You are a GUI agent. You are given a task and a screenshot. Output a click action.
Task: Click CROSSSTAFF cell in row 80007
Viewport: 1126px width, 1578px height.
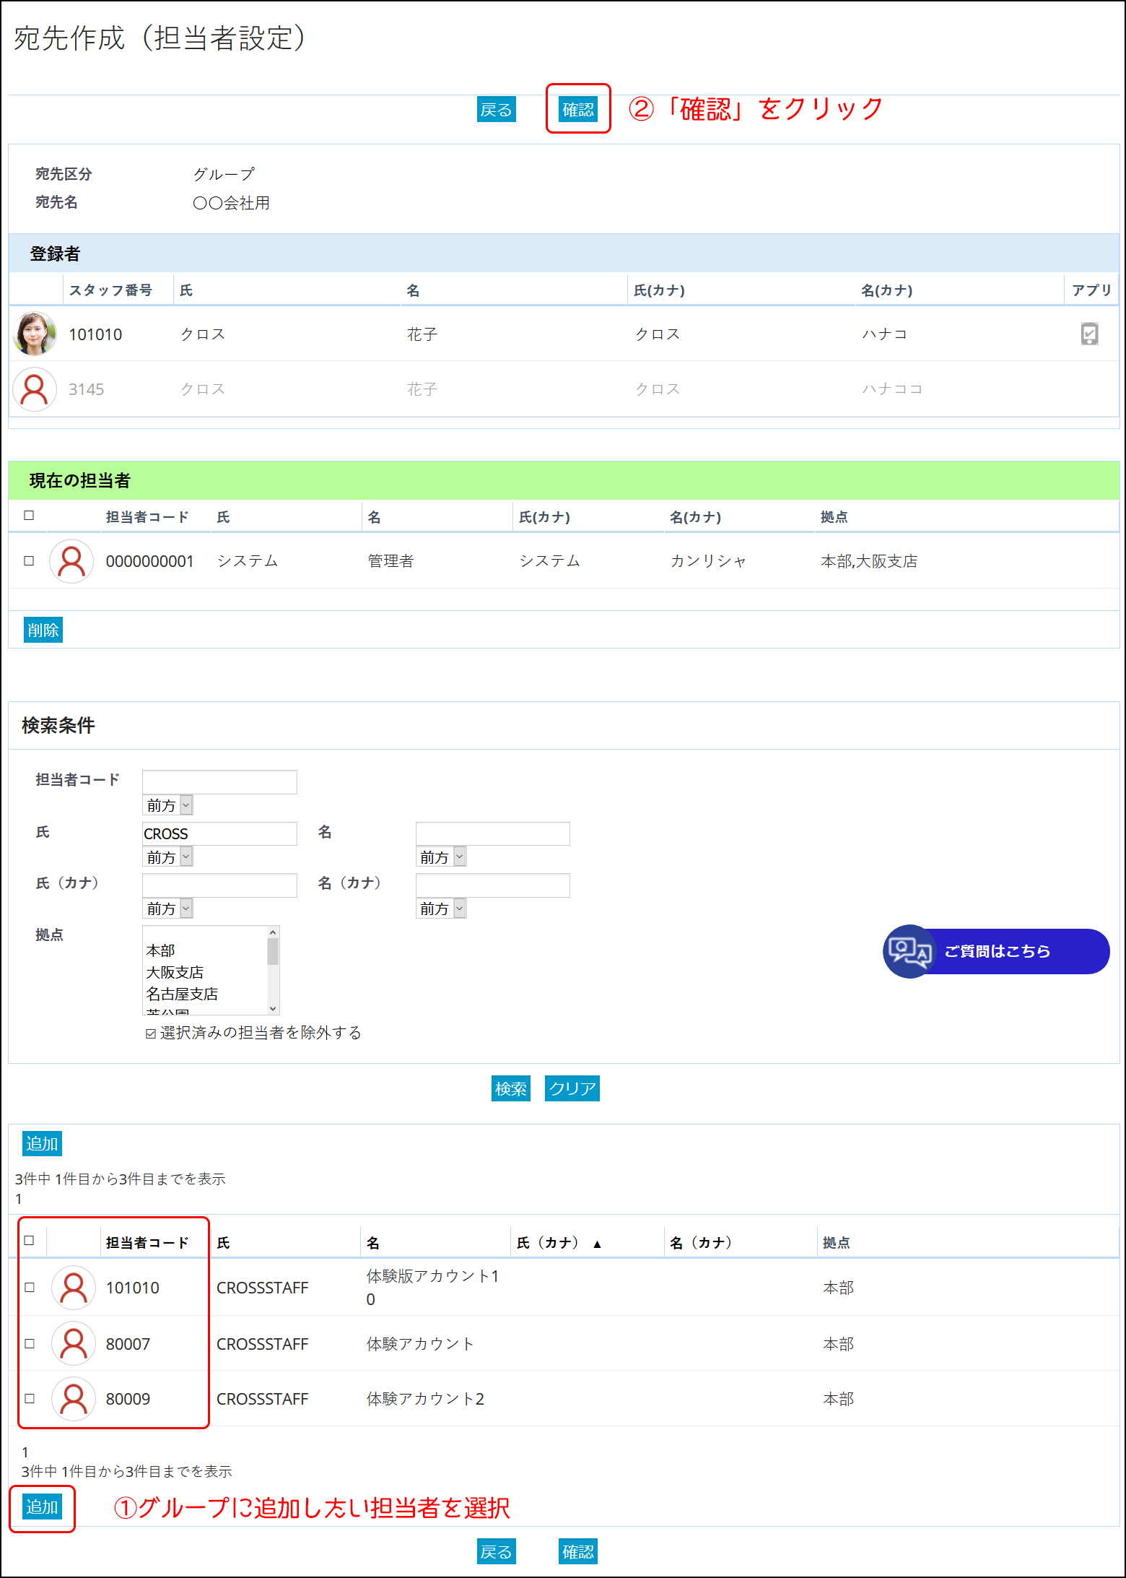pos(263,1344)
